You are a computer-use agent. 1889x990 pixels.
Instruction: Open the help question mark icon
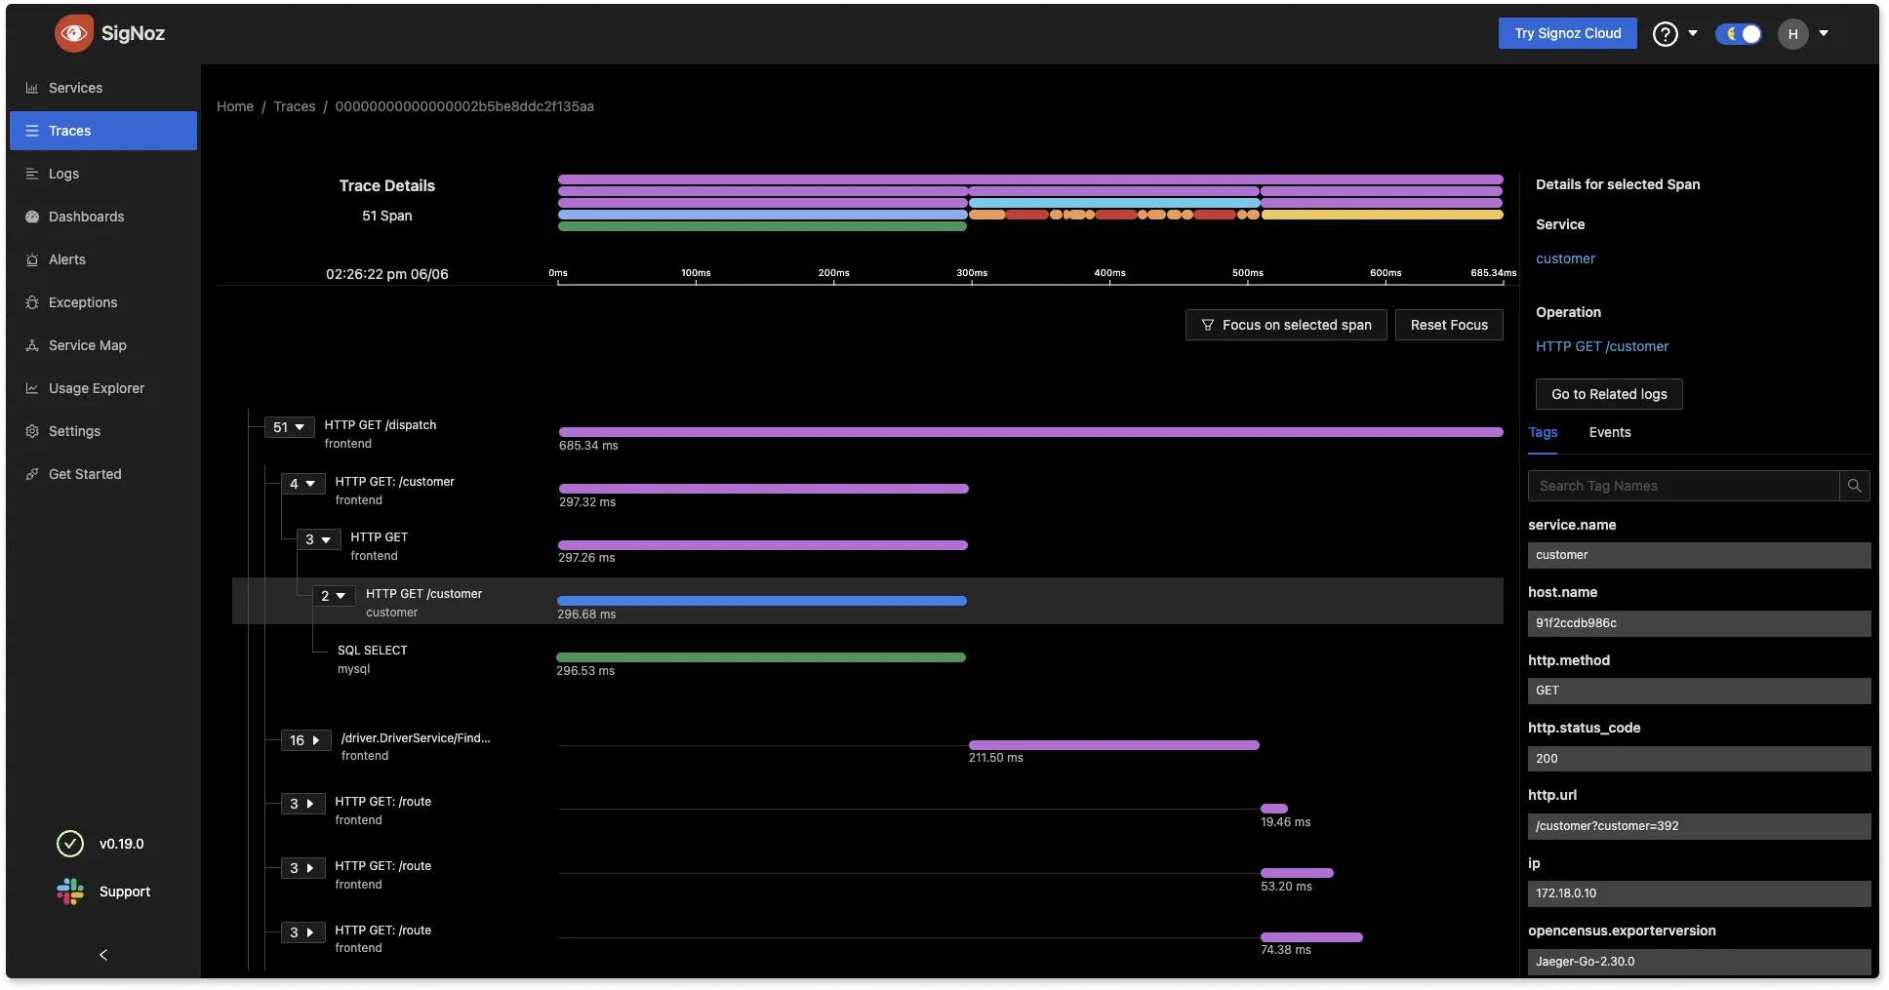(x=1665, y=34)
